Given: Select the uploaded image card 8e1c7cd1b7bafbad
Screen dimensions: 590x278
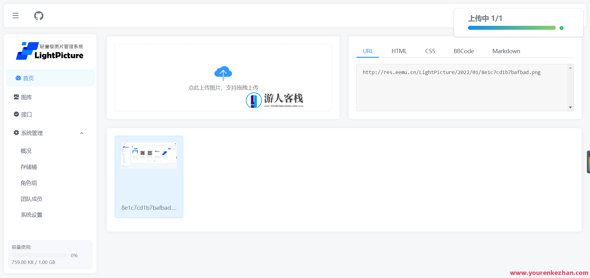Looking at the screenshot, I should point(149,177).
